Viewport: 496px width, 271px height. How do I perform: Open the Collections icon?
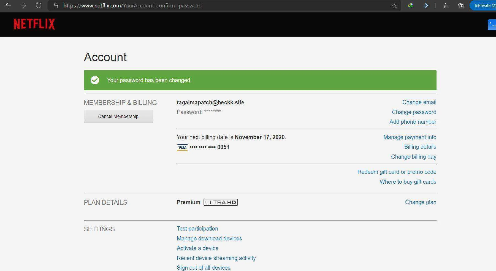[x=461, y=5]
